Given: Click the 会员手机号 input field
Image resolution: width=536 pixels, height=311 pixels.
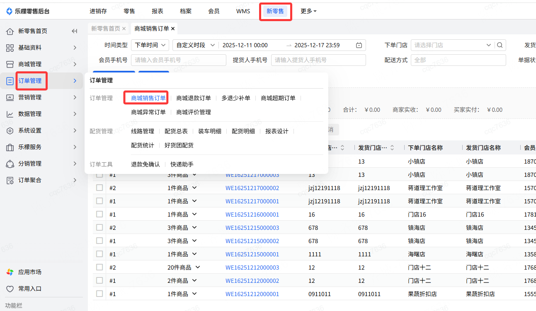Looking at the screenshot, I should click(x=178, y=60).
